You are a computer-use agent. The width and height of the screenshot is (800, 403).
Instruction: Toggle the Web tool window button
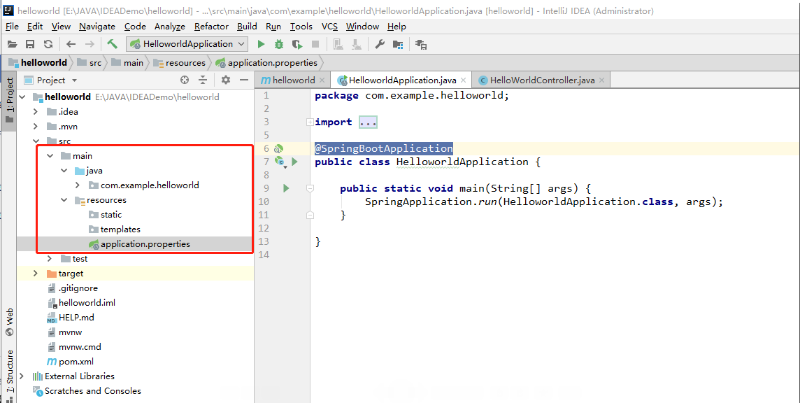click(x=8, y=323)
